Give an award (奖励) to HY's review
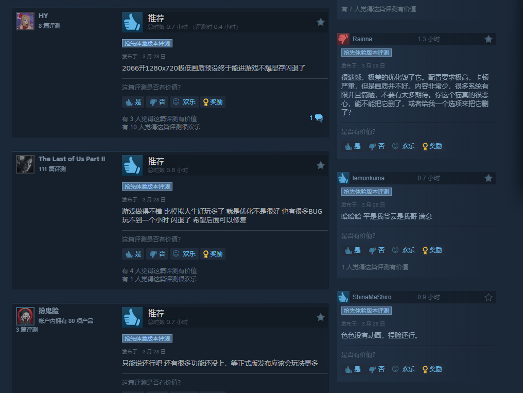Image resolution: width=523 pixels, height=393 pixels. click(x=213, y=102)
